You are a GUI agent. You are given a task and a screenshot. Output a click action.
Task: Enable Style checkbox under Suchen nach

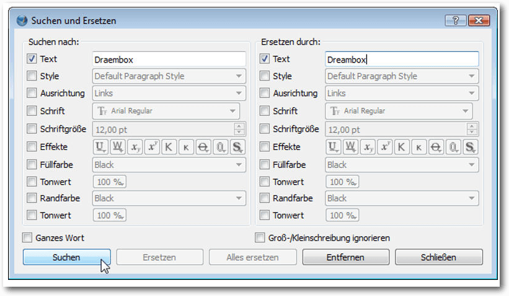pyautogui.click(x=32, y=76)
